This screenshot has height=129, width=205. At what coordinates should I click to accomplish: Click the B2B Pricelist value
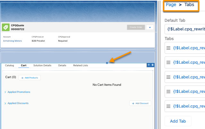click(38, 41)
